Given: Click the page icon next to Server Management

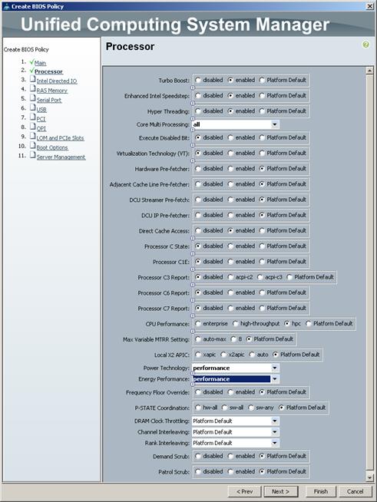Looking at the screenshot, I should click(x=33, y=155).
